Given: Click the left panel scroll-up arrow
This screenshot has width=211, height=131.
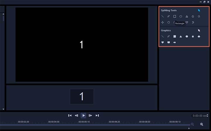Looking at the screenshot, I should pos(3,14).
